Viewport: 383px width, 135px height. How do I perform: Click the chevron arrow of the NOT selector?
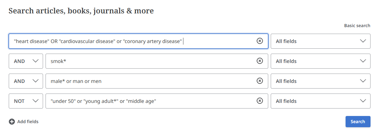tap(36, 101)
